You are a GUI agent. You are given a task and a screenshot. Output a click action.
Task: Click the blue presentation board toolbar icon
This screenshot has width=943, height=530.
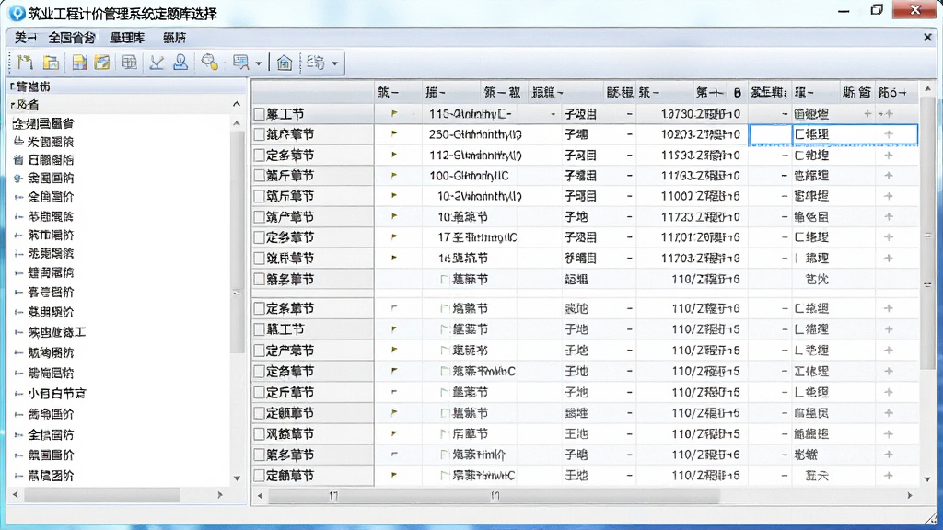(241, 63)
